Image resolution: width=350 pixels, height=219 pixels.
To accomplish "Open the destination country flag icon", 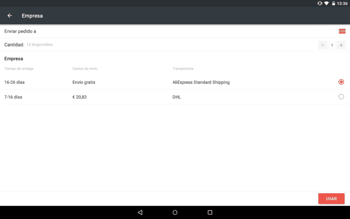I will click(342, 31).
